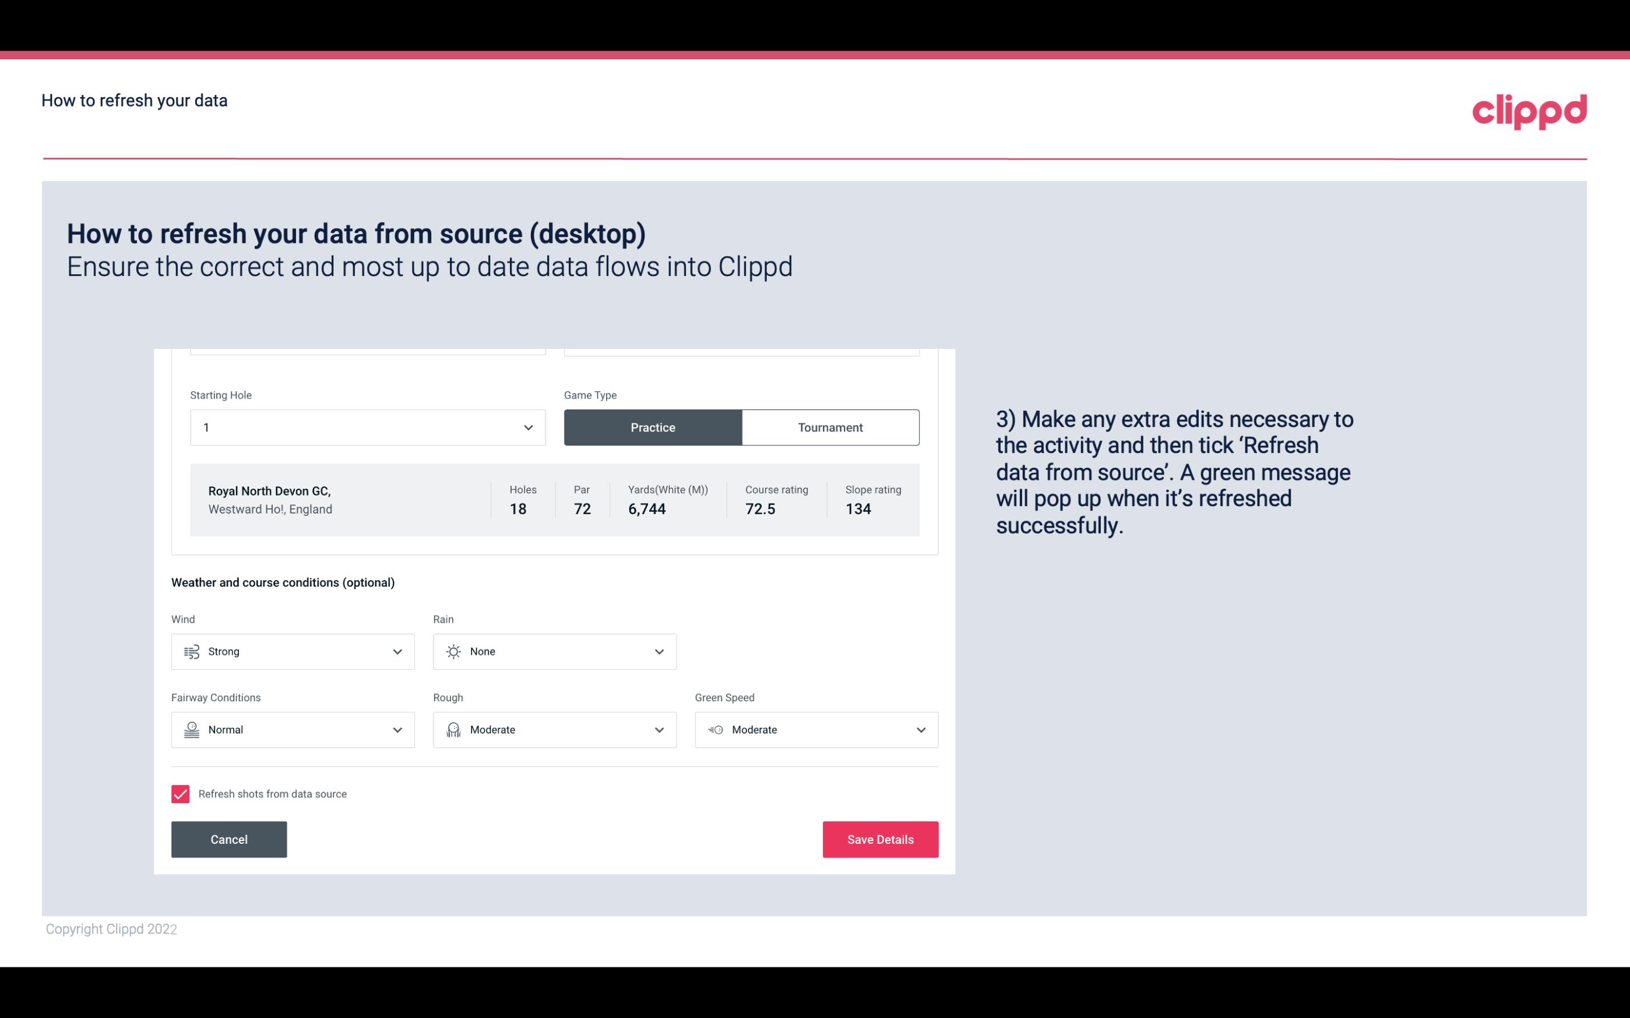This screenshot has width=1630, height=1018.
Task: Click the Cancel button
Action: click(x=229, y=839)
